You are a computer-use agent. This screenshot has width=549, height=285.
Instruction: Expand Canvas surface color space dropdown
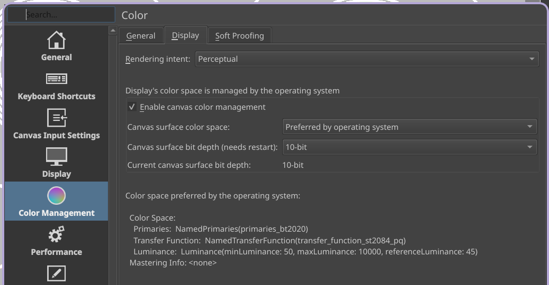coord(409,127)
